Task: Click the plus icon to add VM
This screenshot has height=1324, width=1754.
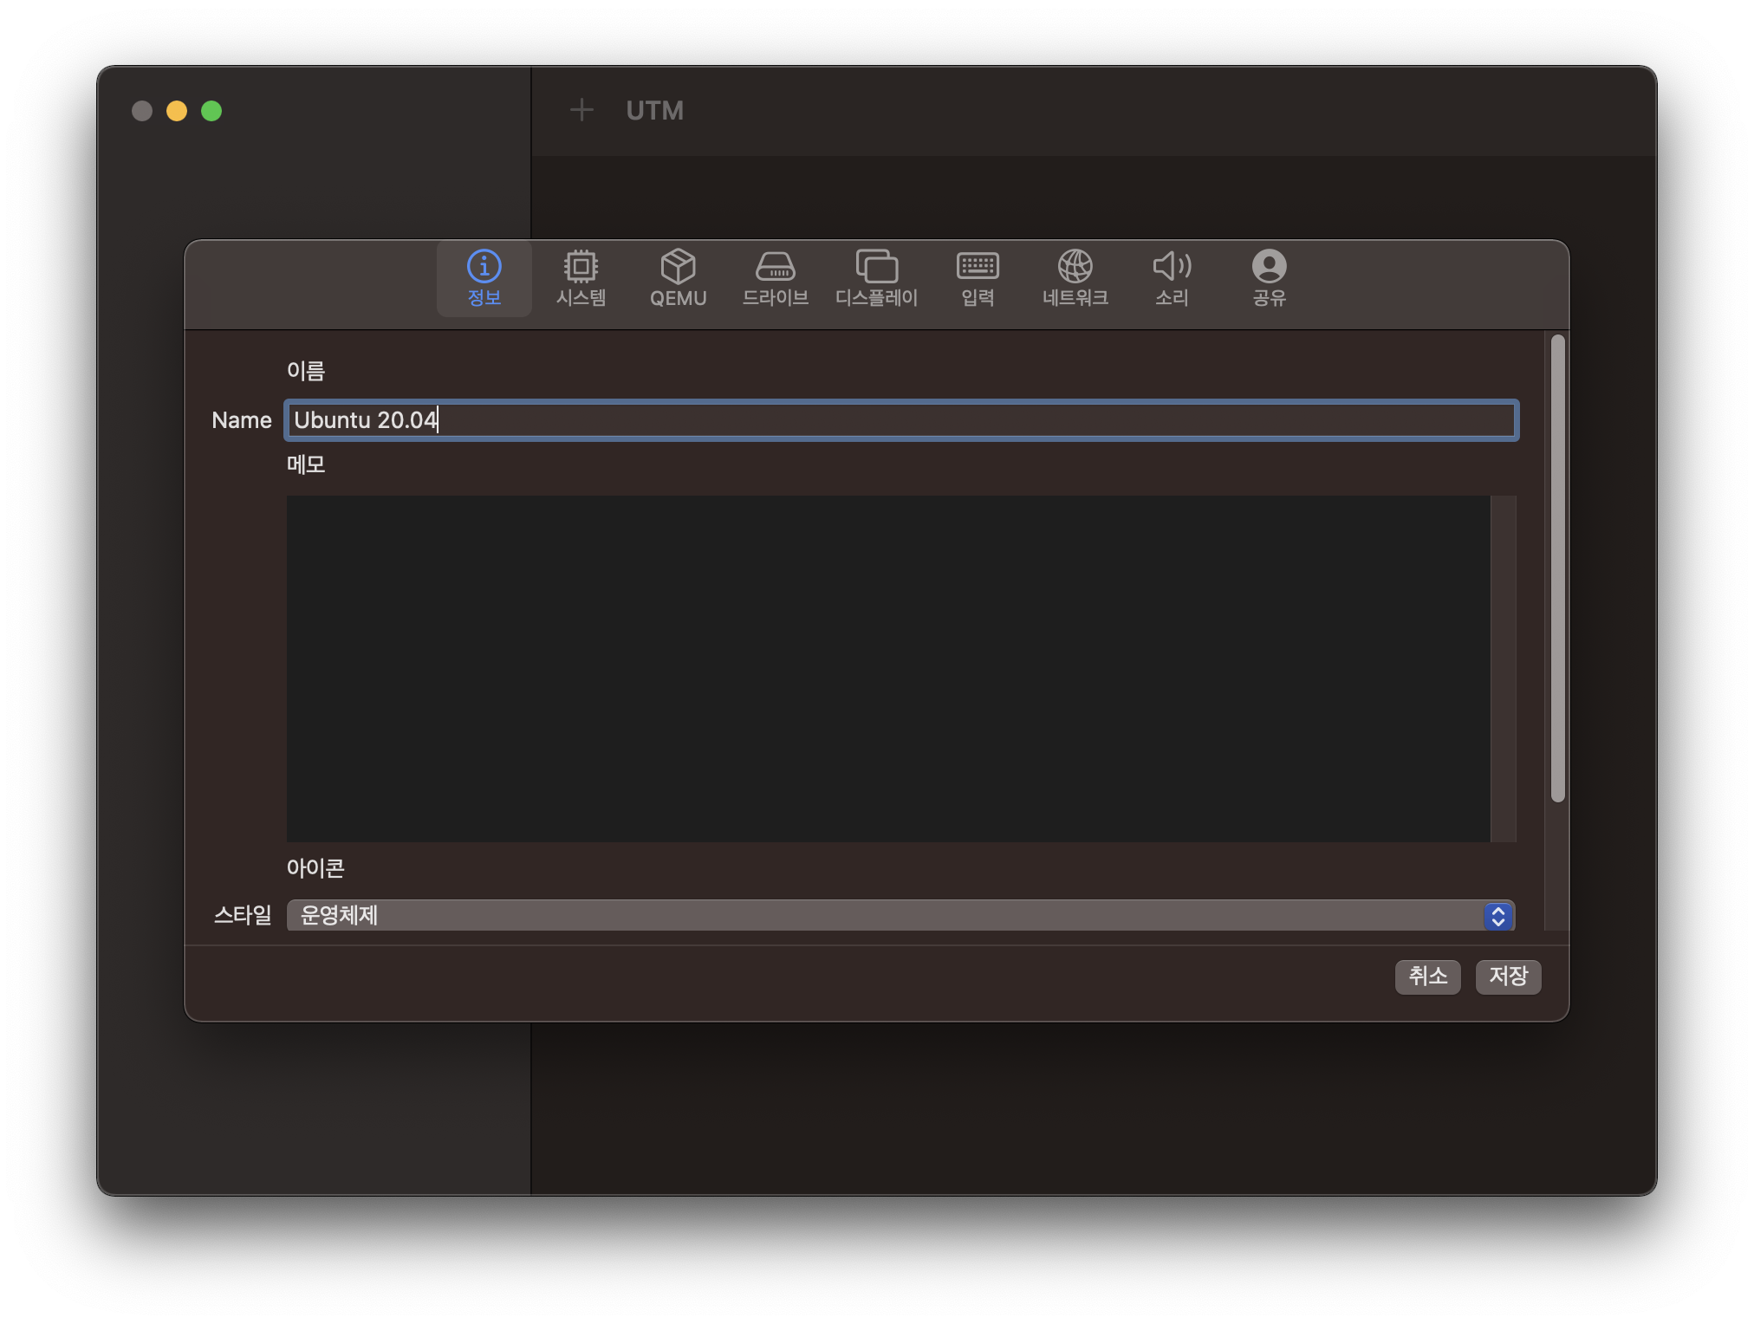Action: click(581, 110)
